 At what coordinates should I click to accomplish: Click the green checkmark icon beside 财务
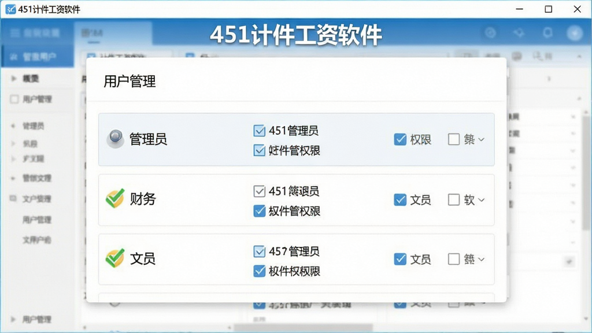(x=115, y=199)
